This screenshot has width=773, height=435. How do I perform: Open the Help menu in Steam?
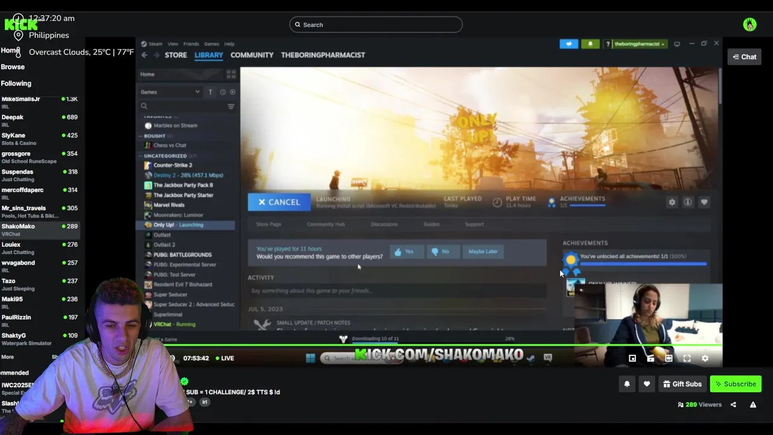(229, 44)
